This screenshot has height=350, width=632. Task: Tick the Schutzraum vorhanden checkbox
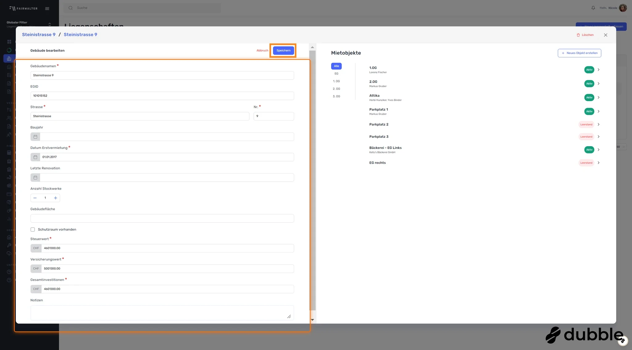pos(33,229)
